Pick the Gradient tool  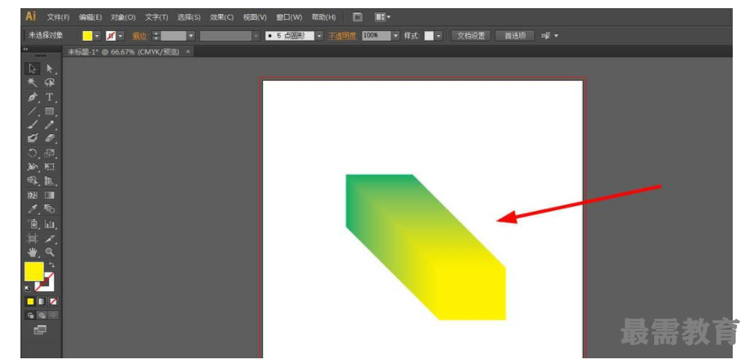pos(50,195)
